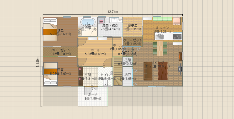Select the bed in the upper 寝室
The width and height of the screenshot is (234, 119).
pos(50,29)
